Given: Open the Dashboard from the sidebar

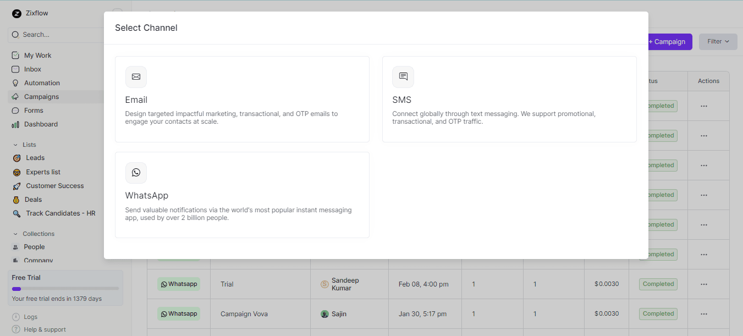Looking at the screenshot, I should point(41,124).
